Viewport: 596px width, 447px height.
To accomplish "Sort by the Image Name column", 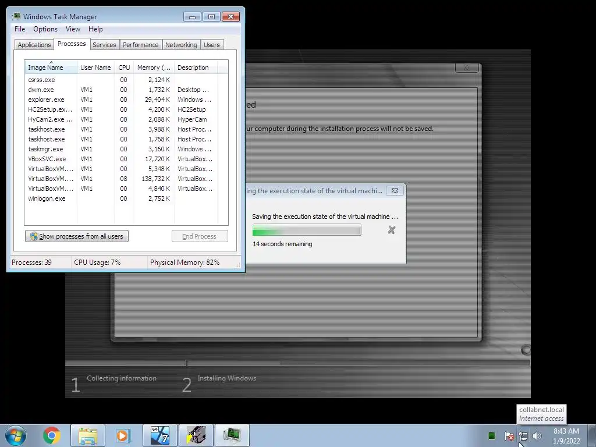I will [x=51, y=68].
